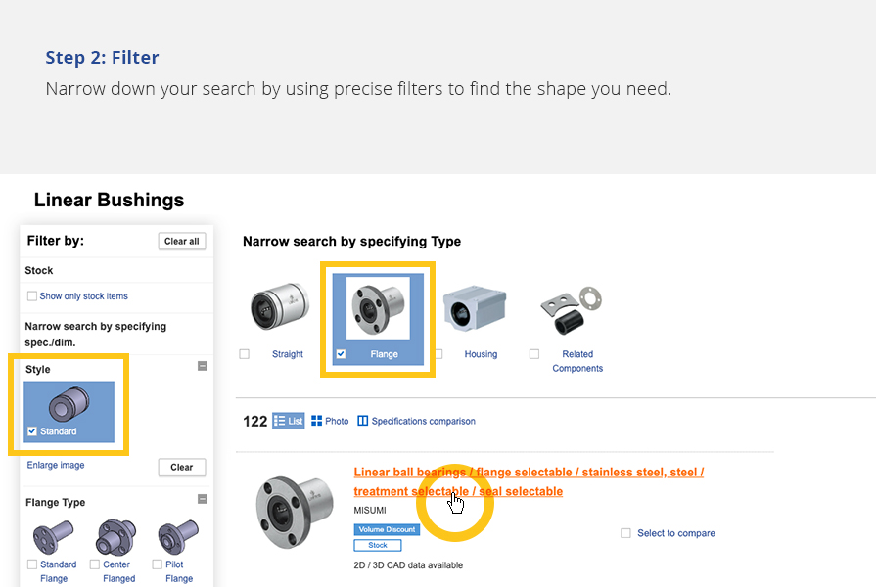Click the Standard style bushing image

coord(69,402)
